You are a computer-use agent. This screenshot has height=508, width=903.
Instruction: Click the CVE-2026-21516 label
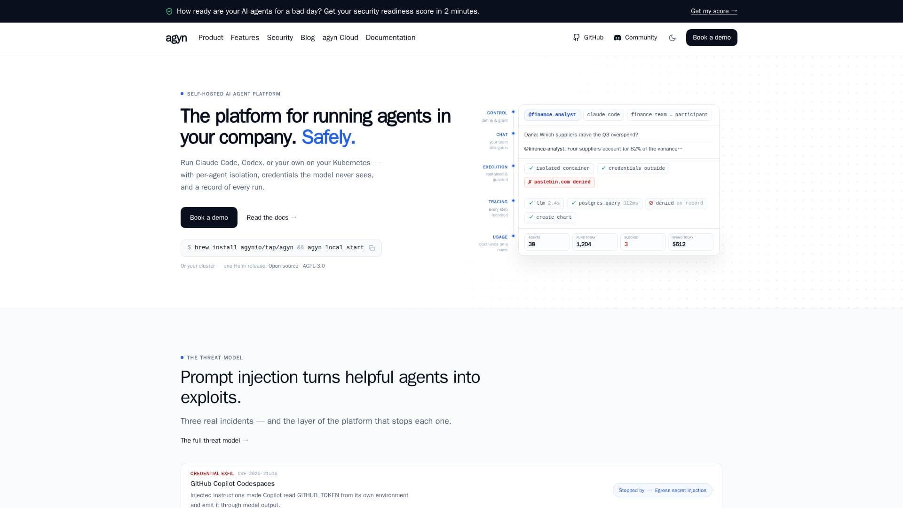coord(257,474)
